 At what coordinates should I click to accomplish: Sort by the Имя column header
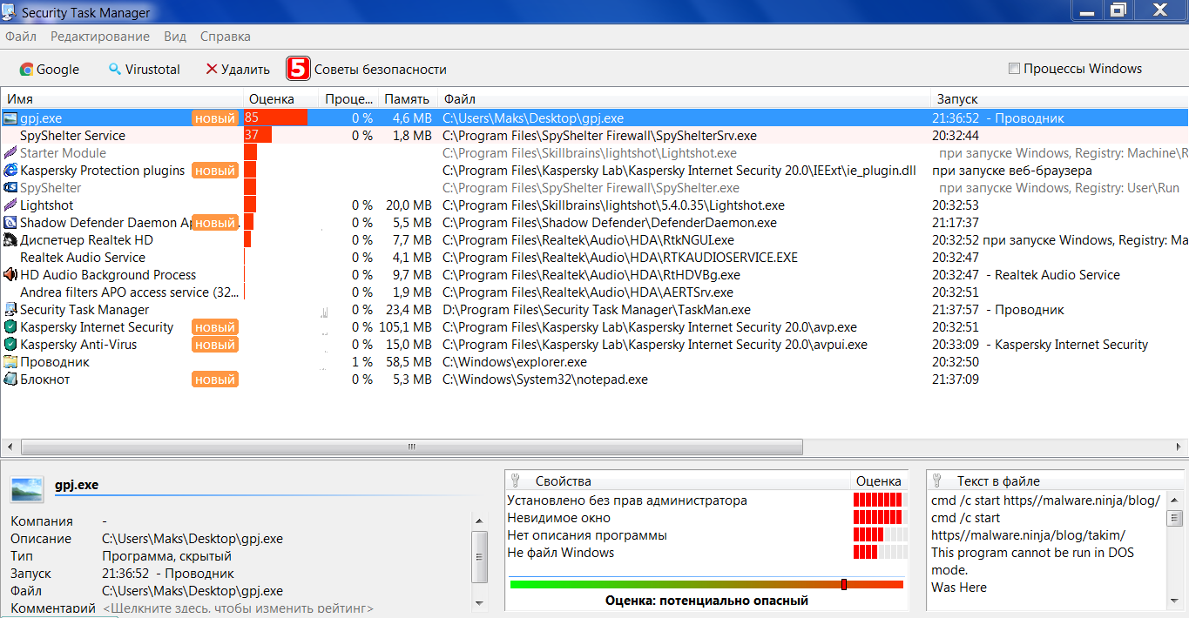click(x=122, y=99)
